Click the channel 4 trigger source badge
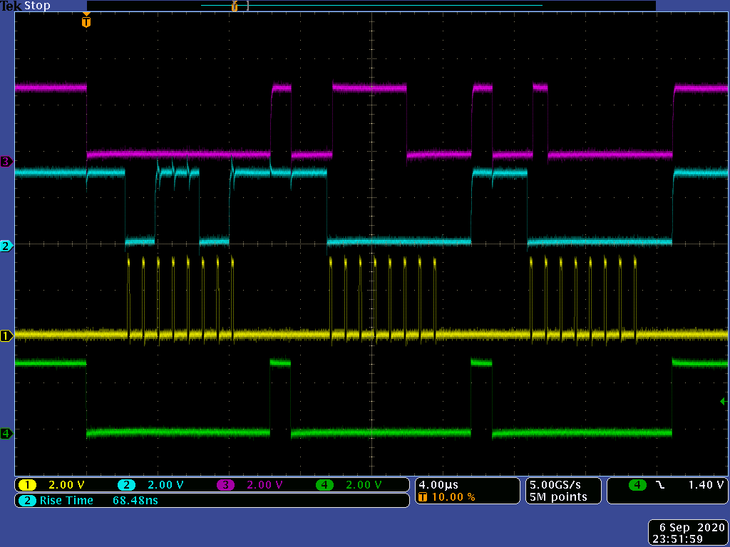The width and height of the screenshot is (730, 547). pos(637,485)
